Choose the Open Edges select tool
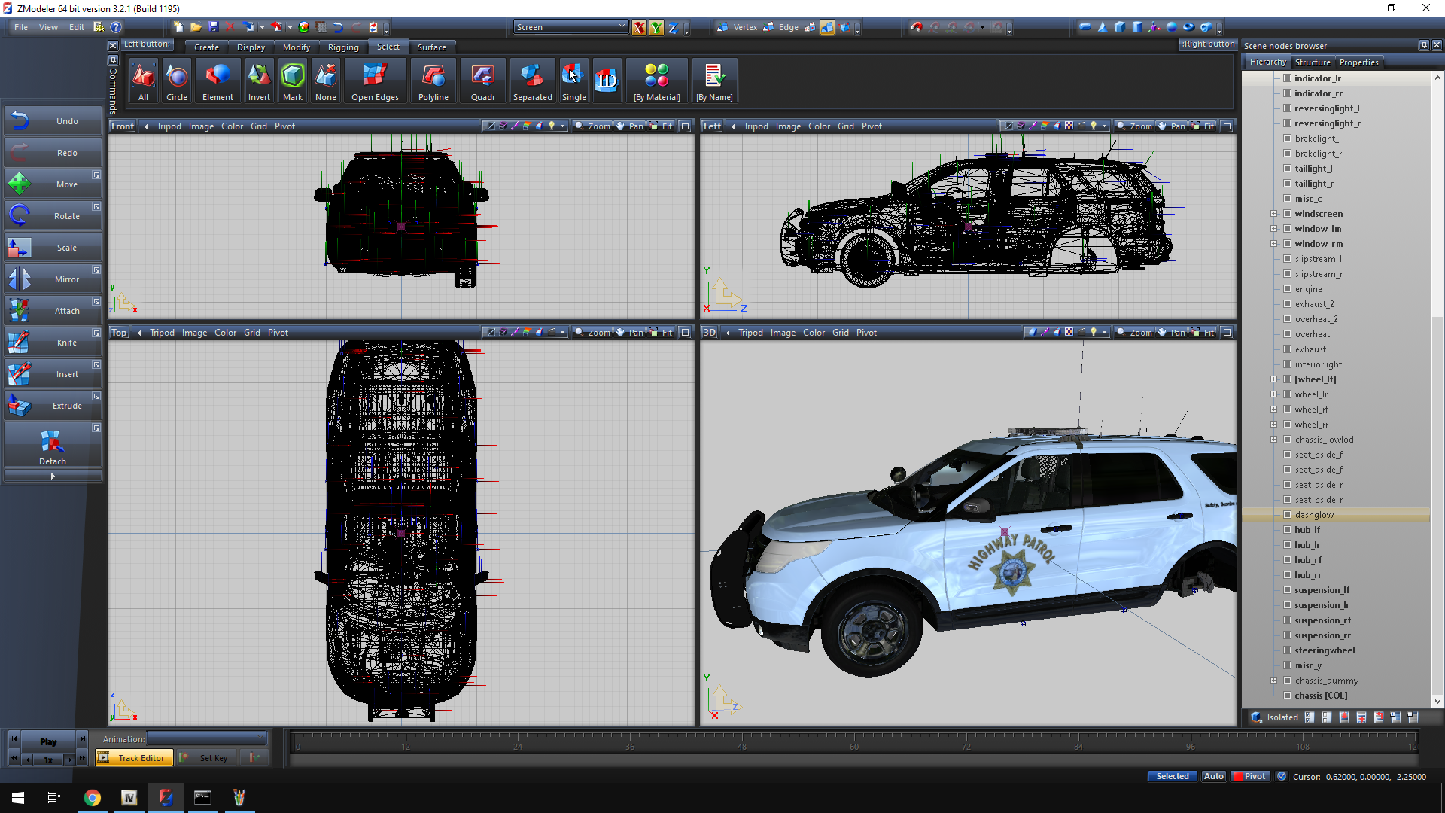The height and width of the screenshot is (813, 1445). (x=375, y=81)
